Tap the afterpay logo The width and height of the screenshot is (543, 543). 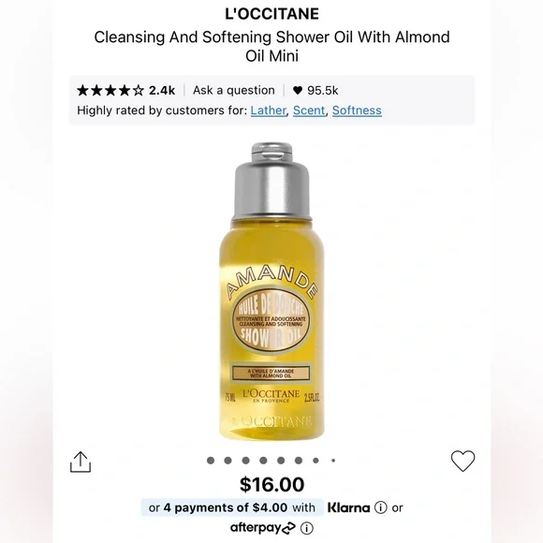[x=262, y=528]
